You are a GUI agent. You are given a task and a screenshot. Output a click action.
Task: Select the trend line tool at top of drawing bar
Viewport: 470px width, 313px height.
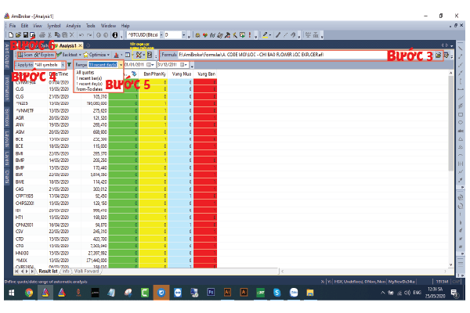461,49
